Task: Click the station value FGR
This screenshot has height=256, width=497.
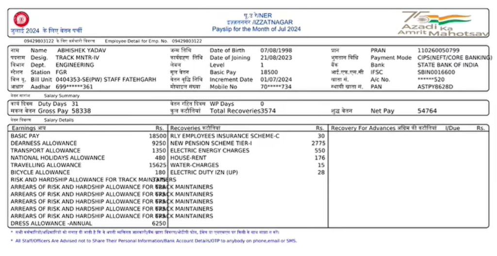Action: pos(61,72)
